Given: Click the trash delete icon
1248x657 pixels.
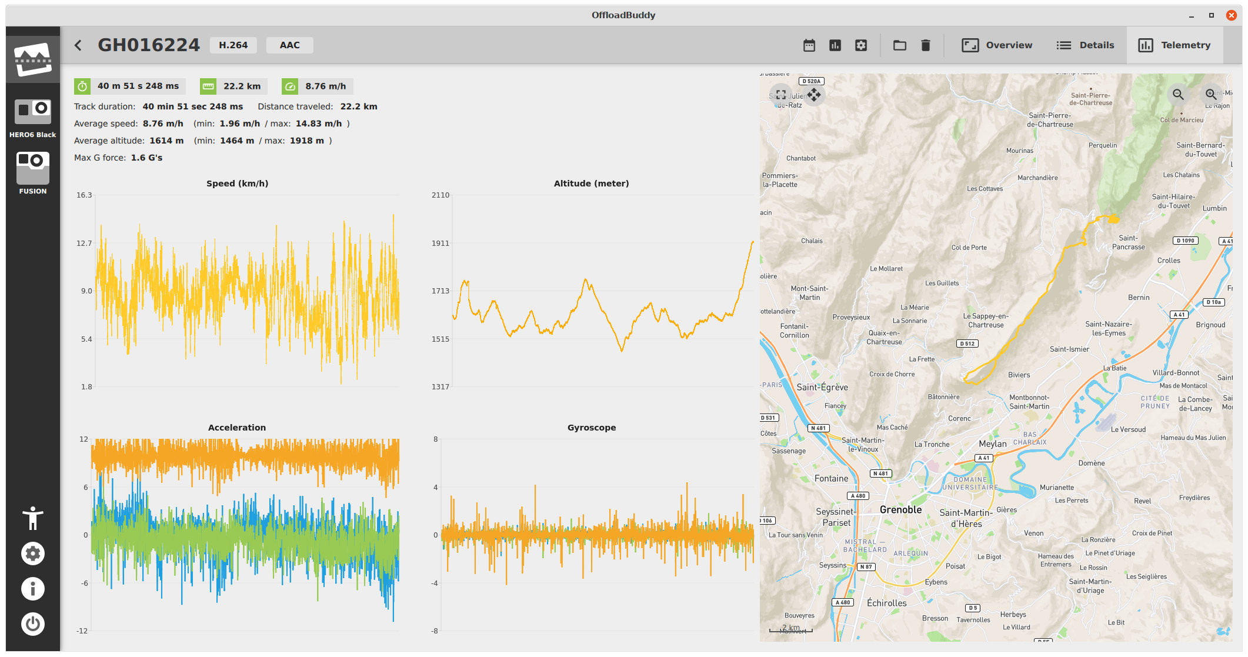Looking at the screenshot, I should [926, 45].
